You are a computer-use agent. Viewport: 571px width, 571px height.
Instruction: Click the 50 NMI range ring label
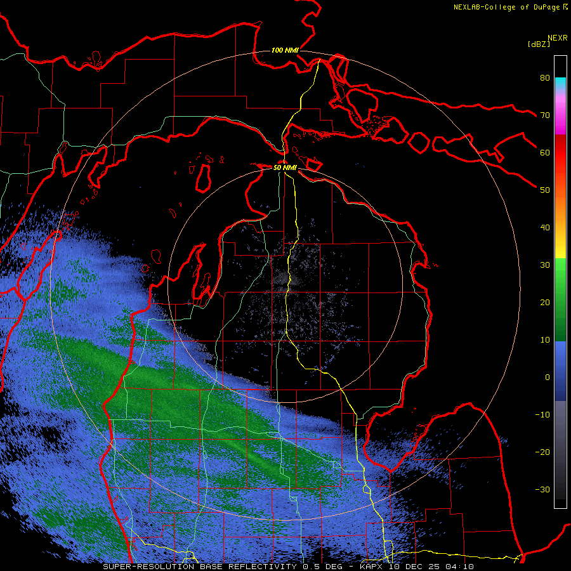tap(285, 168)
